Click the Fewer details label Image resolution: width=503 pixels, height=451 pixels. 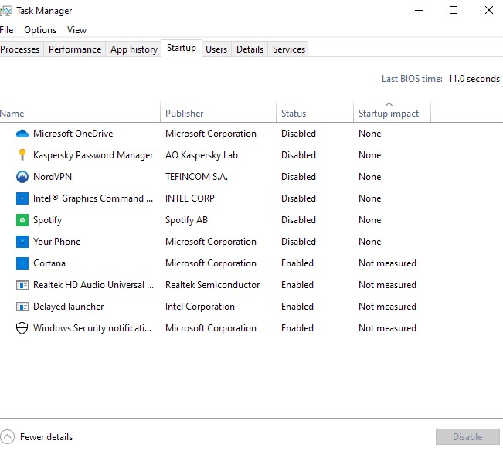46,437
